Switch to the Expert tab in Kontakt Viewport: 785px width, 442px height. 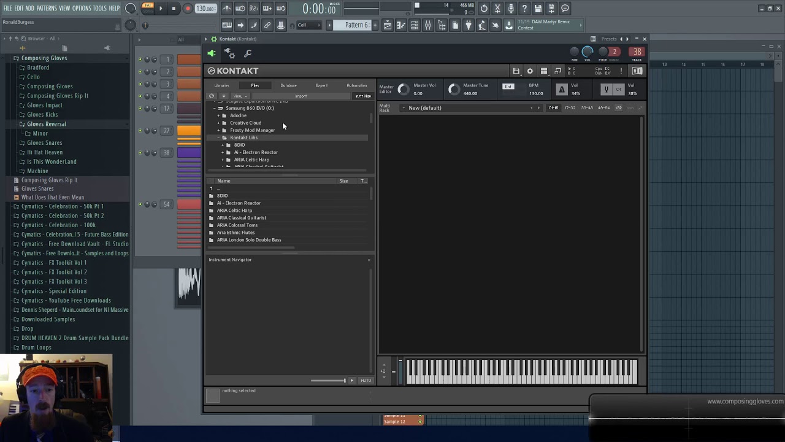[321, 85]
